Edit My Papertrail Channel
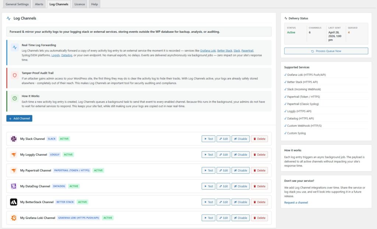This screenshot has width=377, height=229. pos(223,170)
